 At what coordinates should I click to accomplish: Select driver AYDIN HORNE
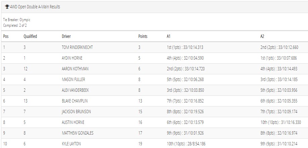(72, 58)
